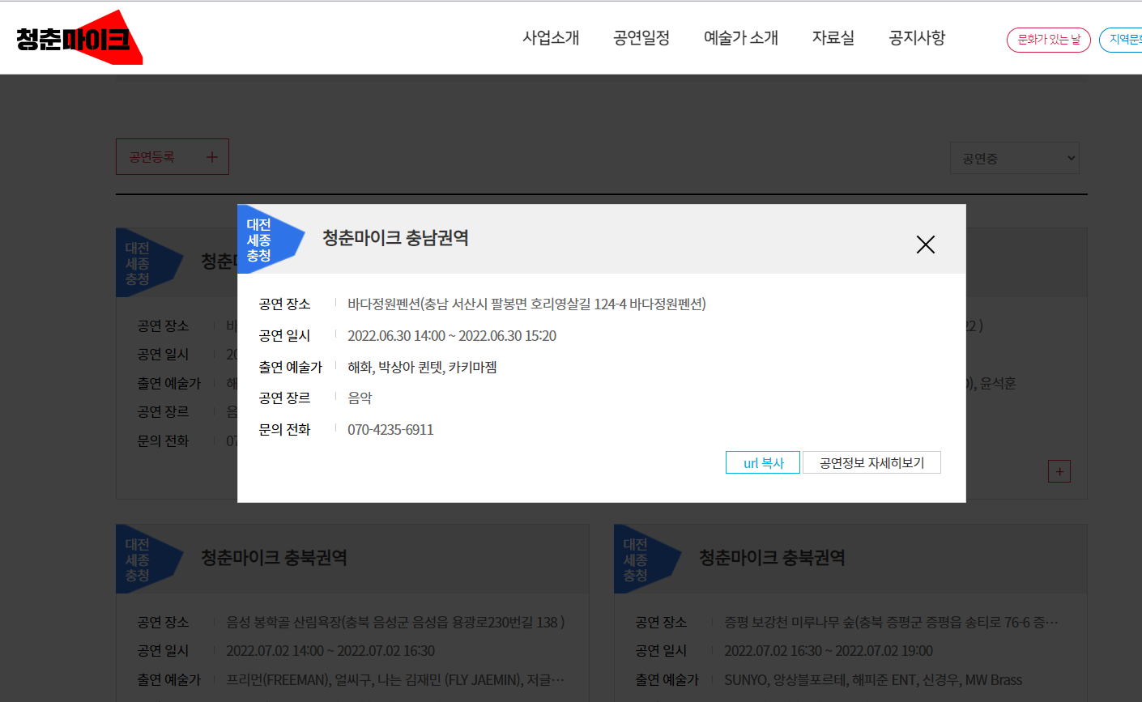
Task: Click the popup title 청춘마이크 충남권역
Action: (396, 238)
